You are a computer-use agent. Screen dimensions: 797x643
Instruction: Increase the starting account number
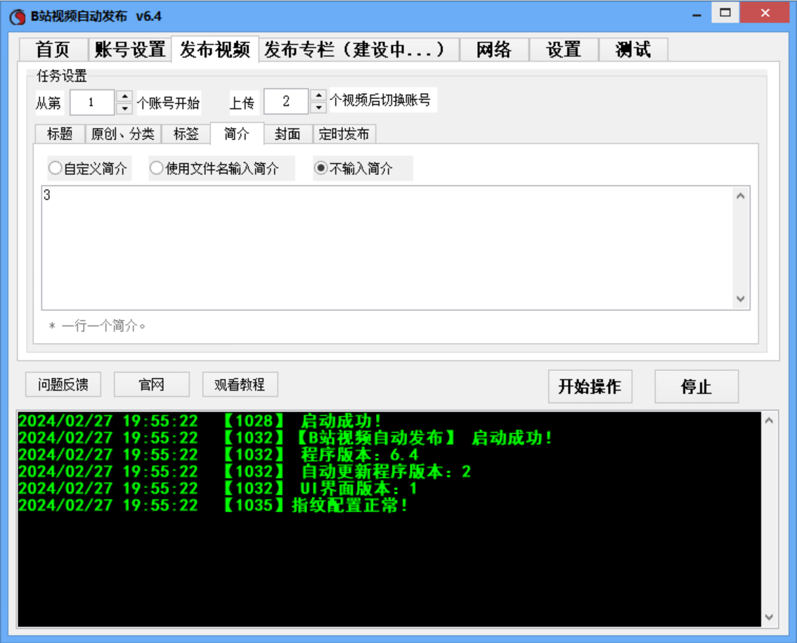124,96
